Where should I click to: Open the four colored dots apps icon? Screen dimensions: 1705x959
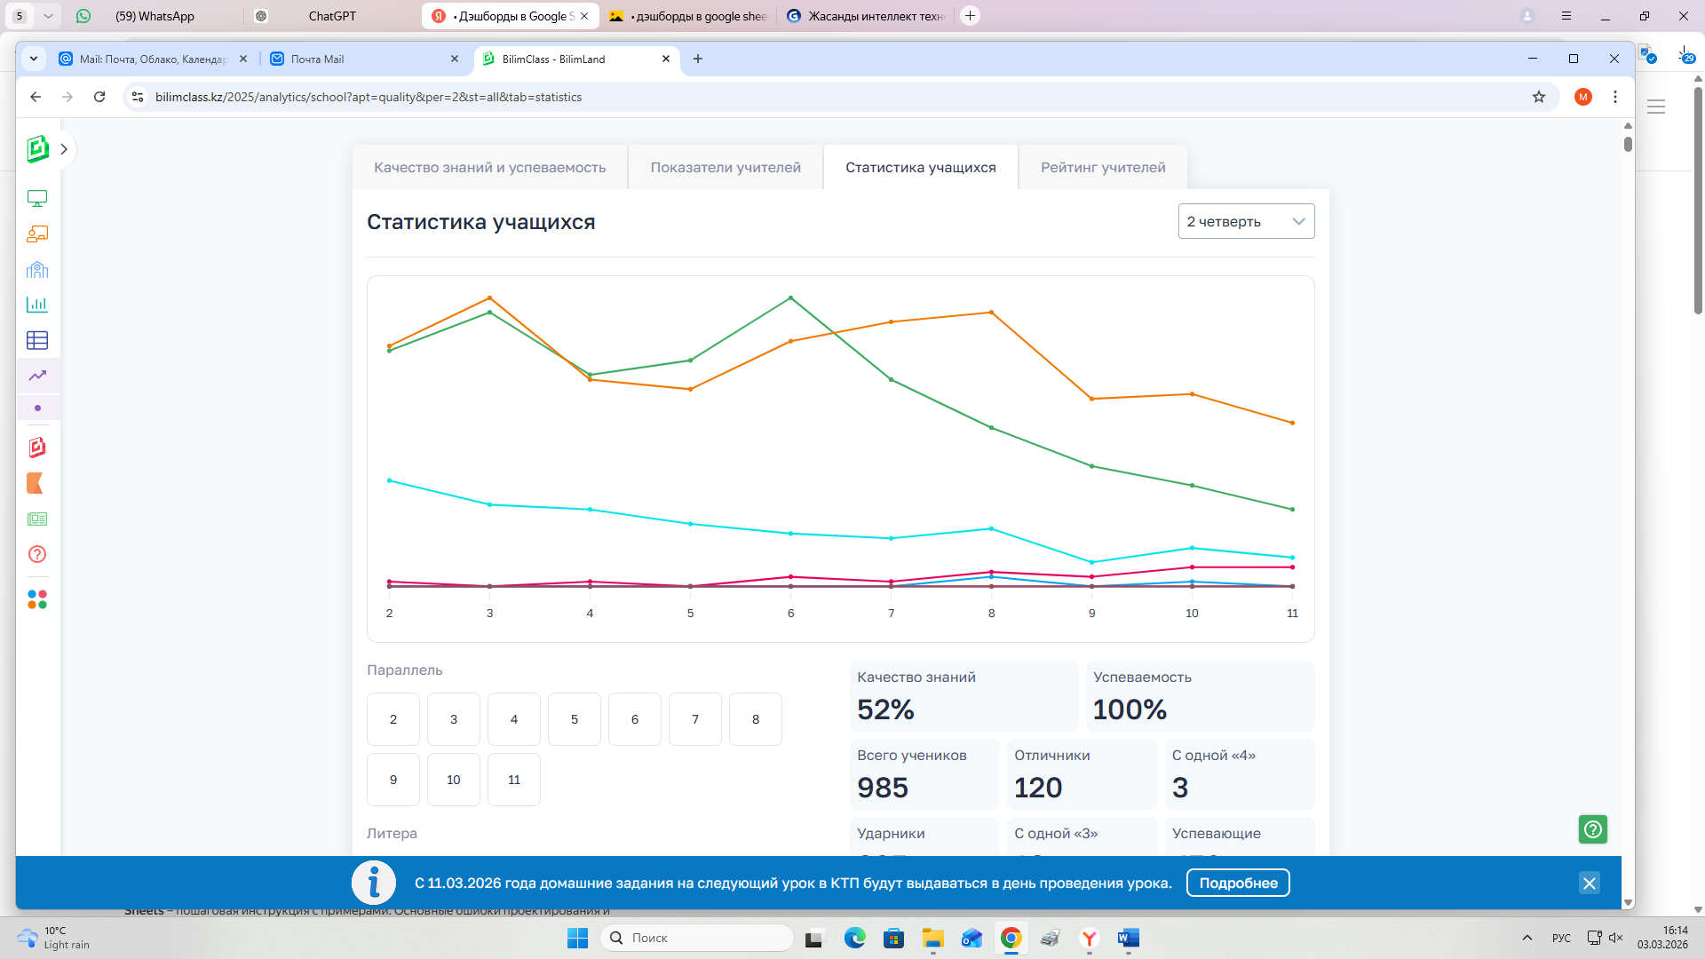point(37,600)
